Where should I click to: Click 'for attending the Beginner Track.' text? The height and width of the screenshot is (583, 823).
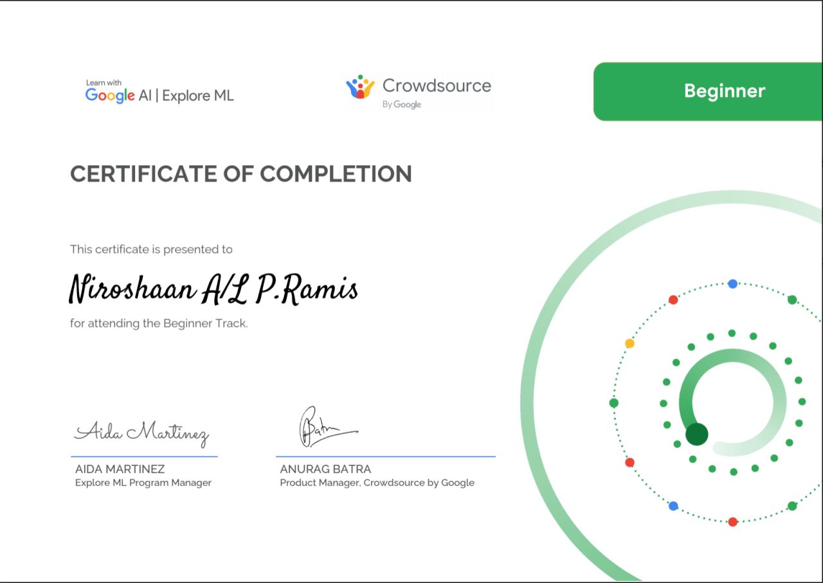point(159,323)
